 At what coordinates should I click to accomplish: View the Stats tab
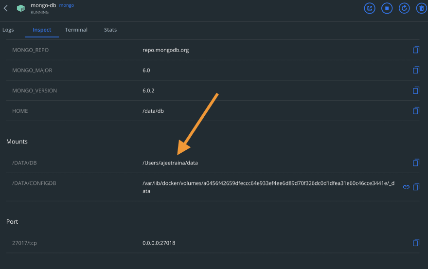110,30
